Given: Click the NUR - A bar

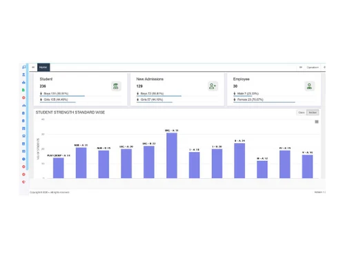Looking at the screenshot, I should pyautogui.click(x=81, y=163).
